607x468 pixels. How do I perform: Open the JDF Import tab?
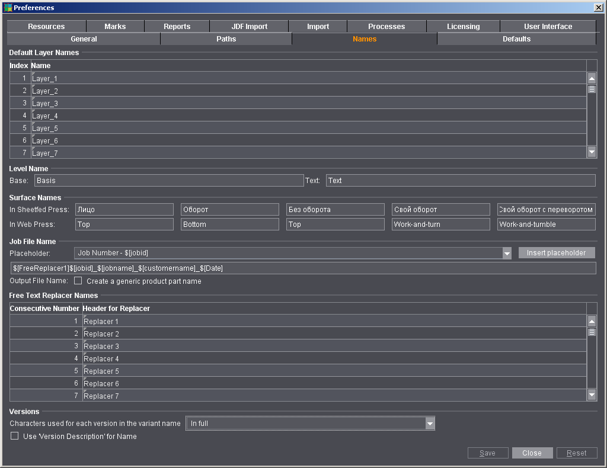point(249,27)
